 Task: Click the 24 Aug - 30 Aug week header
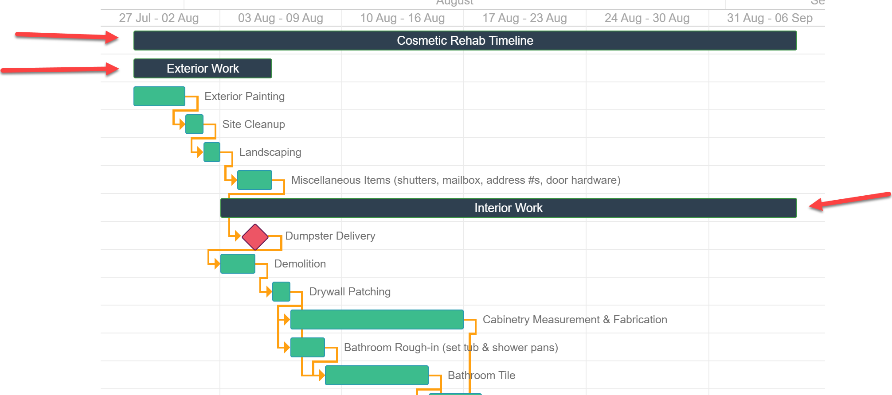pyautogui.click(x=647, y=18)
